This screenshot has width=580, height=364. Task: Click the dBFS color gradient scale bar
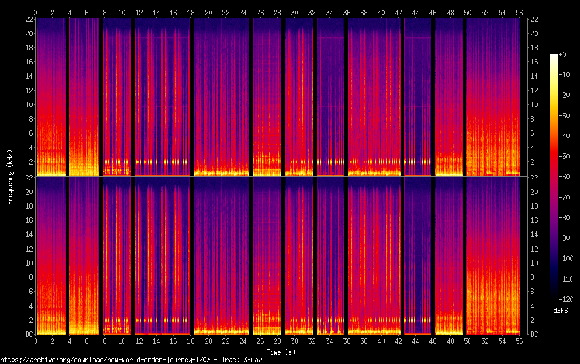554,177
